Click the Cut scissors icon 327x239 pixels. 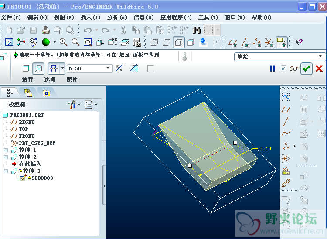tap(123, 30)
